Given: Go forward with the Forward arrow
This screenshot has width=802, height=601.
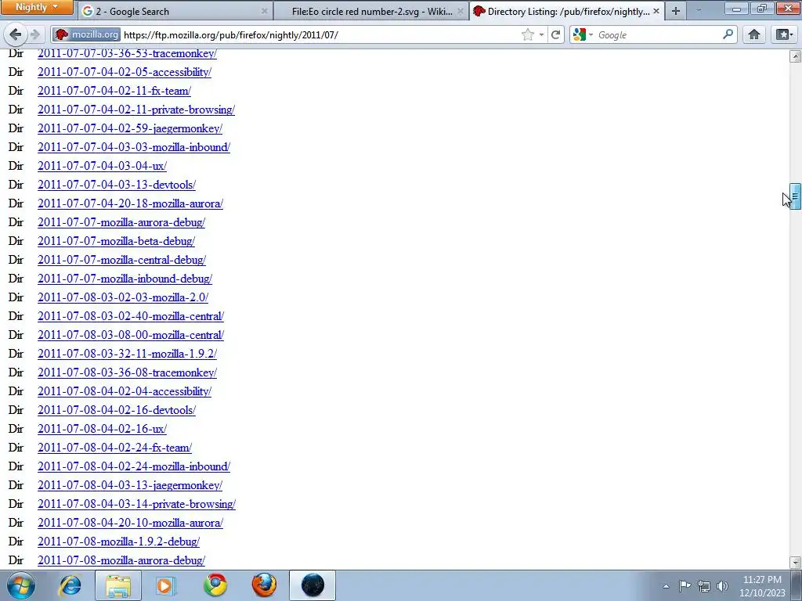Looking at the screenshot, I should (x=35, y=34).
